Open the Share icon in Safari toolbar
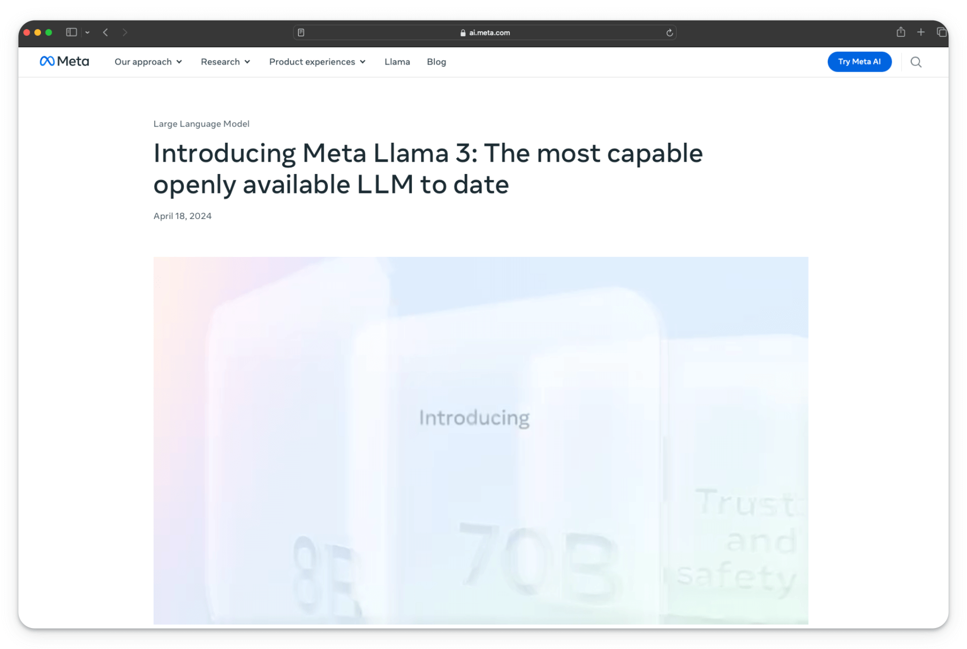This screenshot has width=967, height=649. point(900,32)
